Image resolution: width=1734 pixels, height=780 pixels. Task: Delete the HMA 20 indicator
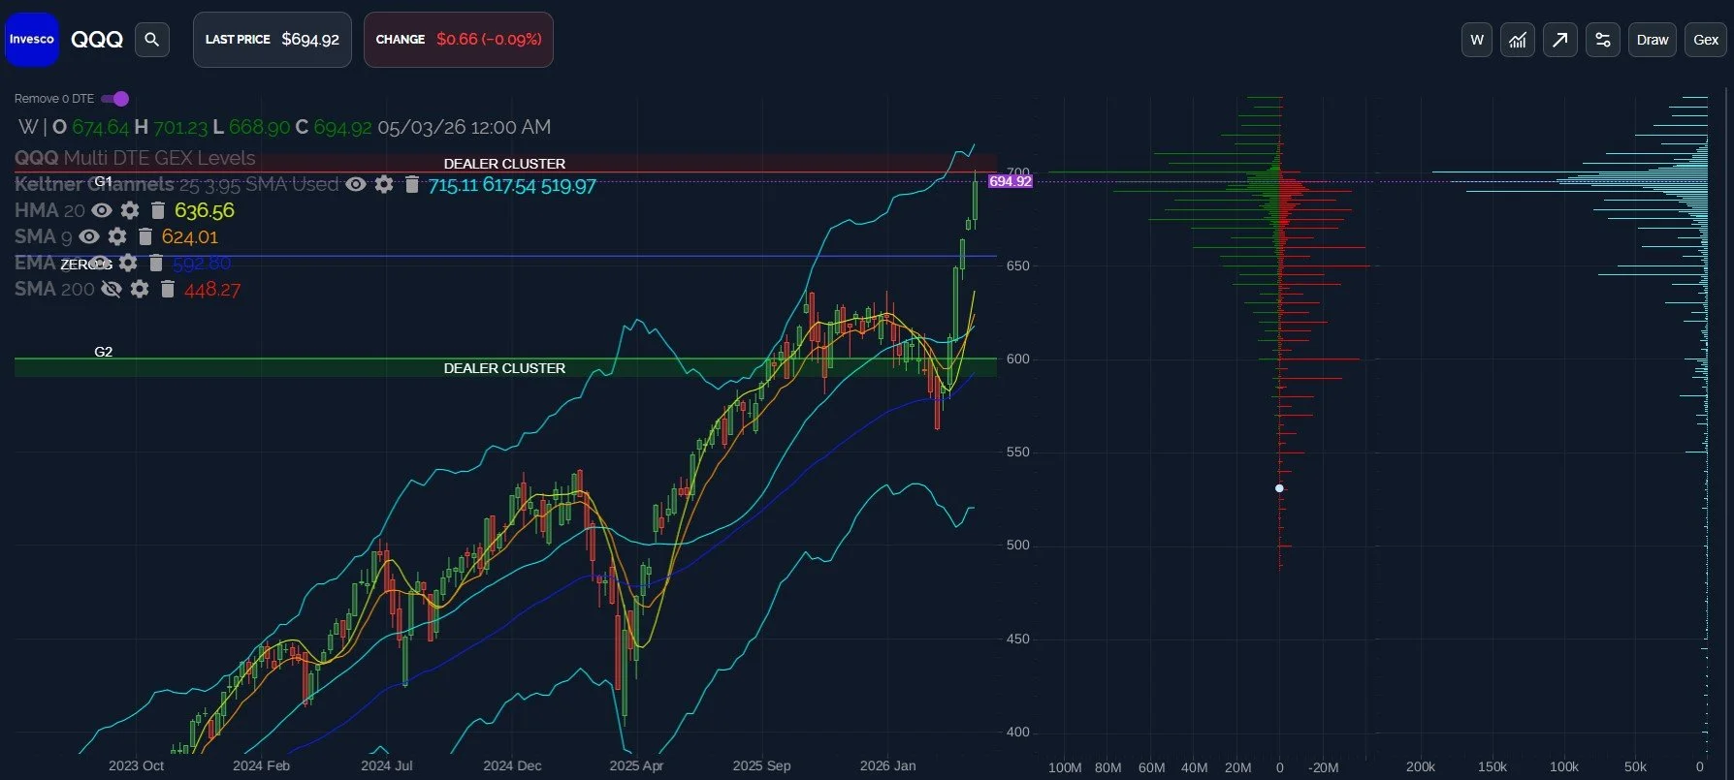pos(158,210)
